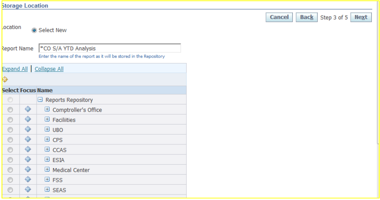Screen dimensions: 380x200
Task: Click the Faciliities tree label
Action: pos(64,120)
